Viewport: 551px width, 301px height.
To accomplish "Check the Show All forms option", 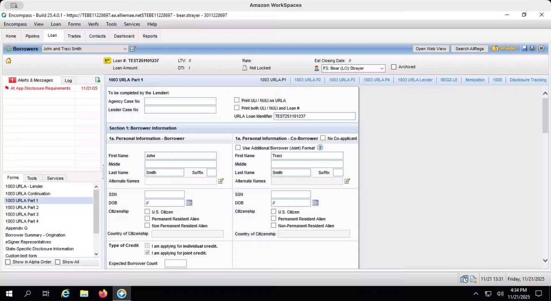I will [x=58, y=262].
